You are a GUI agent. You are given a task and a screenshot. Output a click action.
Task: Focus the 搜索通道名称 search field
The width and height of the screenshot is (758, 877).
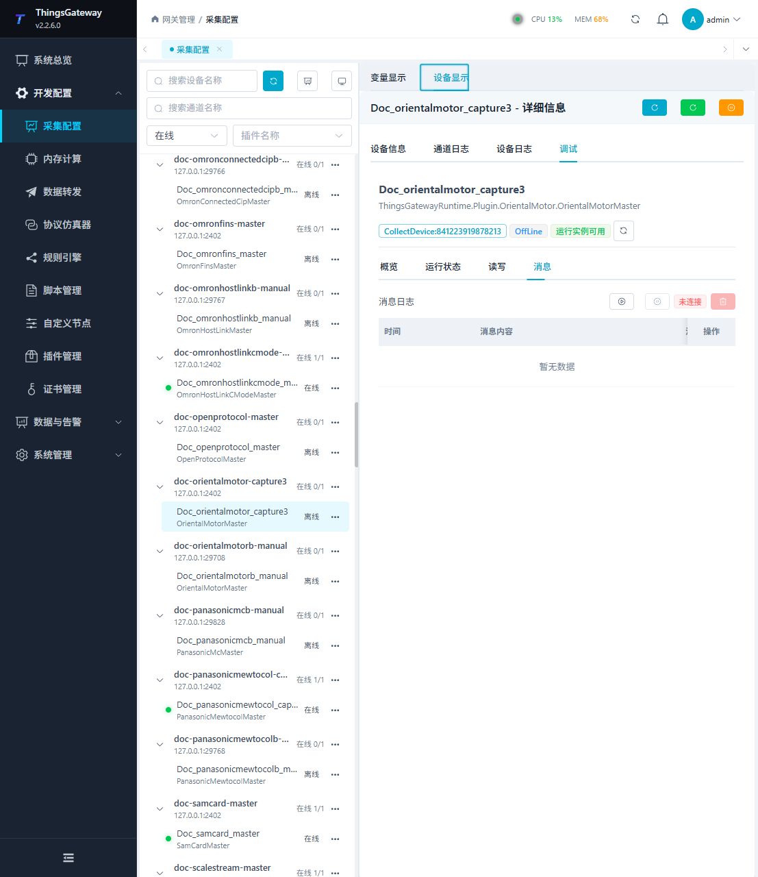[249, 108]
